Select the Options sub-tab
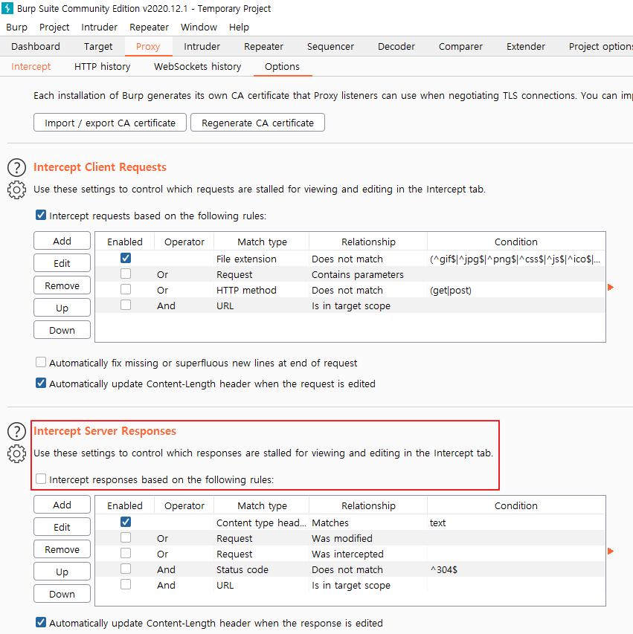 pyautogui.click(x=282, y=67)
